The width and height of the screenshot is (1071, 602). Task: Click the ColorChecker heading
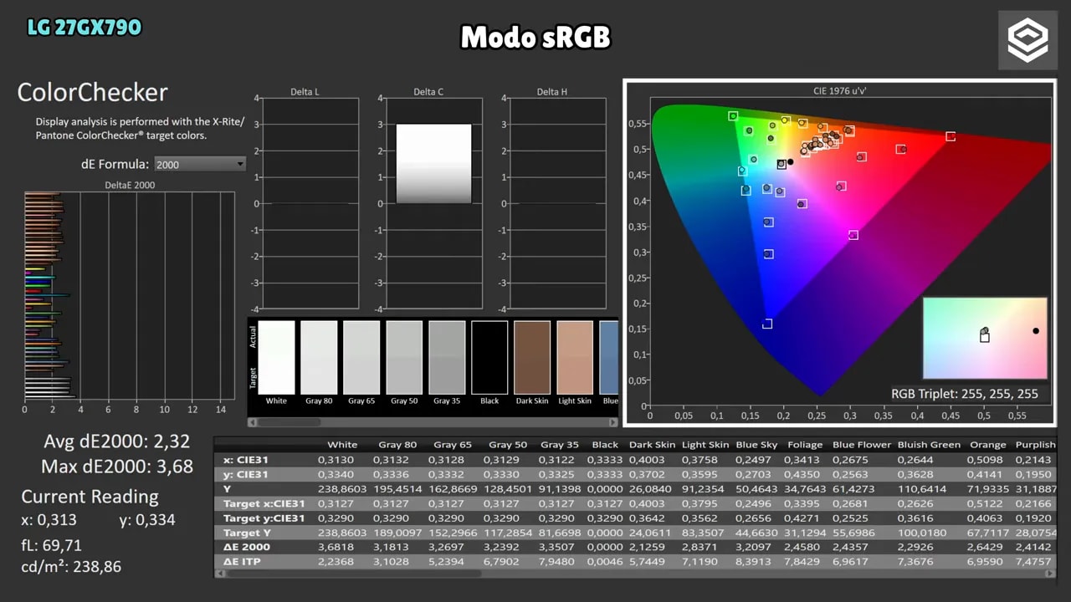tap(92, 92)
